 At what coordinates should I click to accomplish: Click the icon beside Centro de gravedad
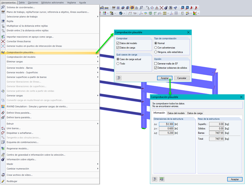click(3, 155)
